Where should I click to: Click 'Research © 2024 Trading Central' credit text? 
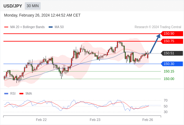[x=158, y=27]
